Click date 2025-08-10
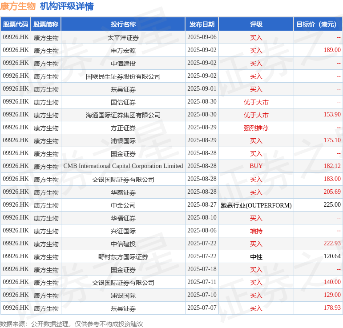This screenshot has height=328, width=343. coord(202,218)
